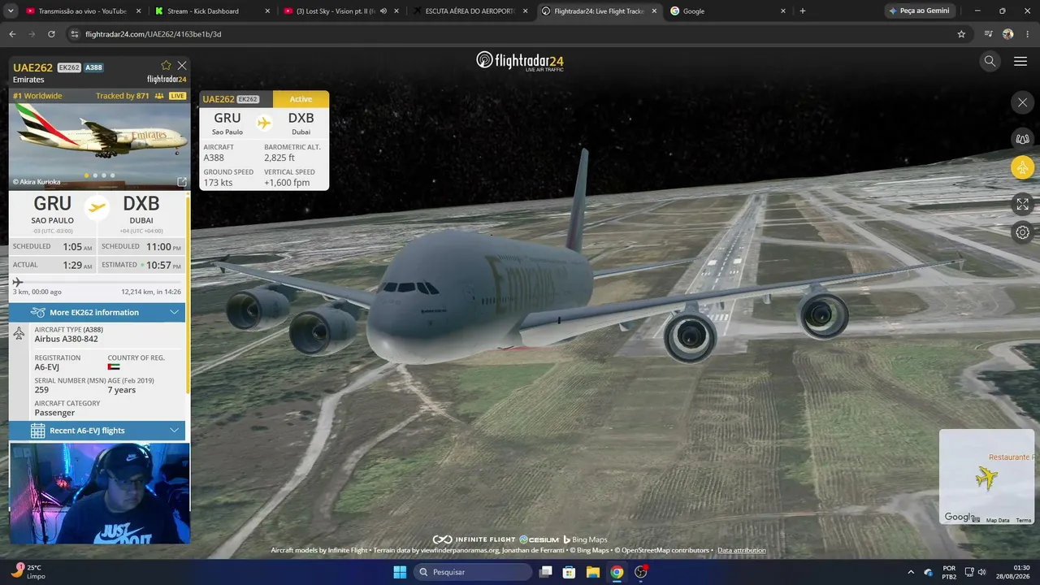Switch to ESCUTA AÉREA DO AEROPORTO tab
The width and height of the screenshot is (1040, 585).
point(470,11)
